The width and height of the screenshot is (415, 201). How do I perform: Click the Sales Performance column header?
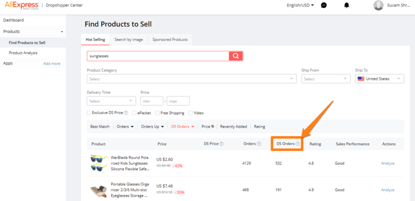tap(352, 144)
